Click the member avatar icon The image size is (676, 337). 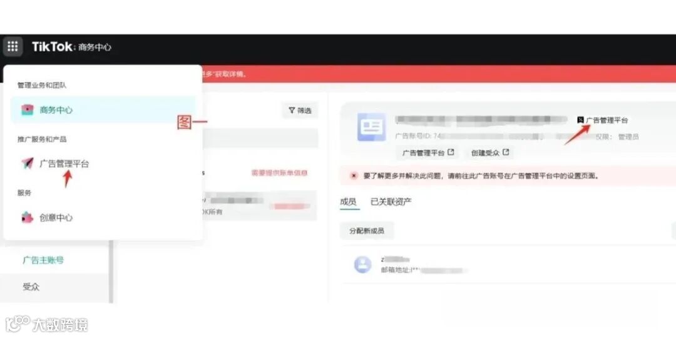coord(362,264)
